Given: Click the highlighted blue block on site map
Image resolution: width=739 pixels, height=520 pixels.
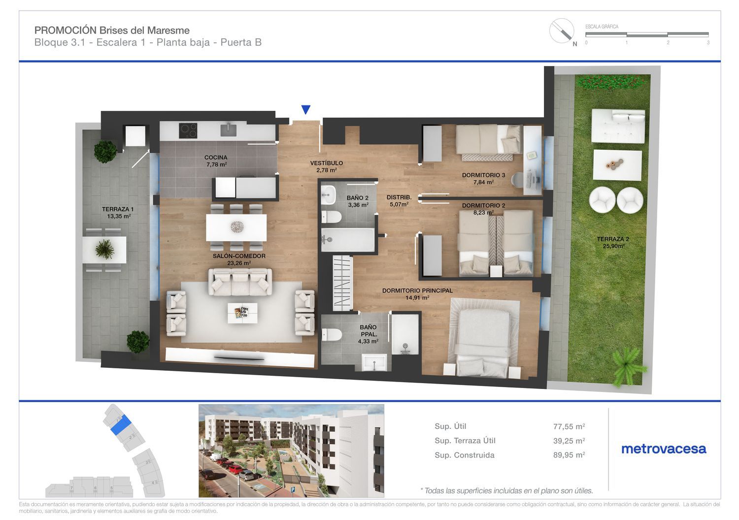Looking at the screenshot, I should (121, 424).
